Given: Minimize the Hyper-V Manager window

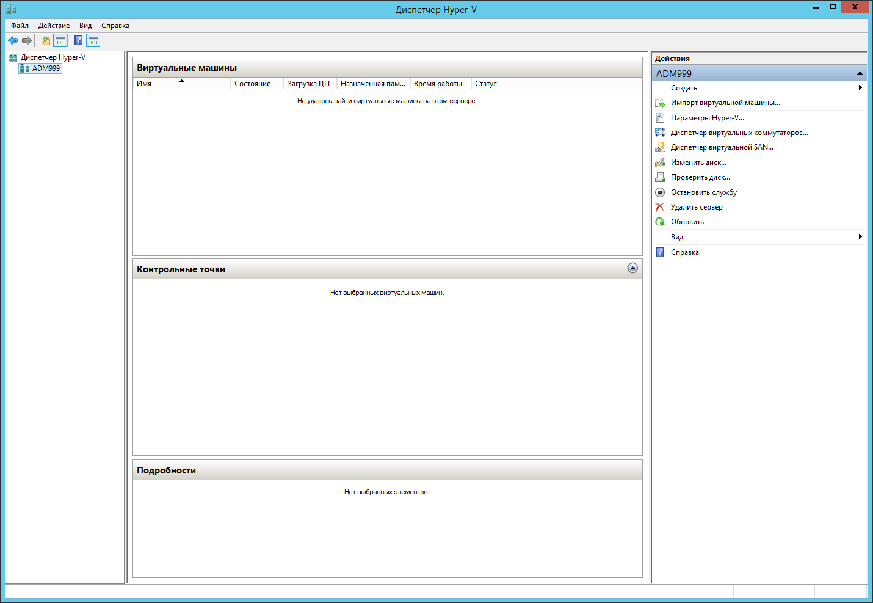Looking at the screenshot, I should (x=816, y=7).
